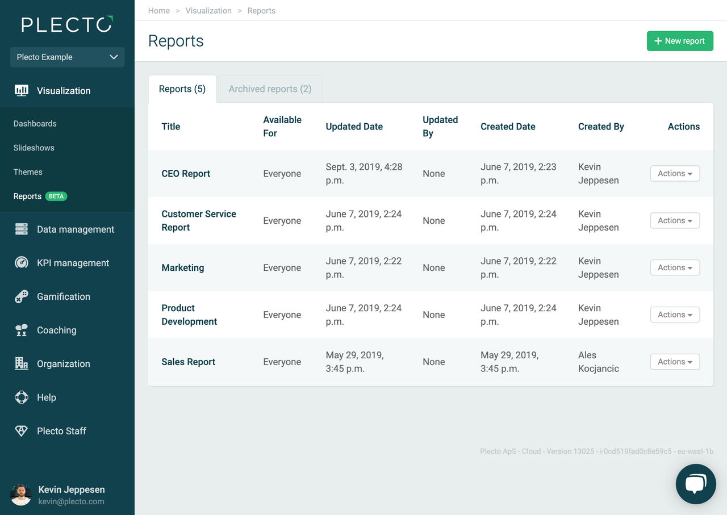Click the KPI management gauge icon
Image resolution: width=727 pixels, height=515 pixels.
pyautogui.click(x=22, y=263)
